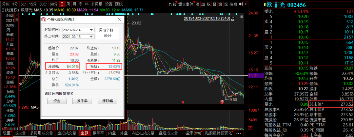This screenshot has width=354, height=137.
Task: Select the 成交量 indicator tab
Action: point(20,133)
